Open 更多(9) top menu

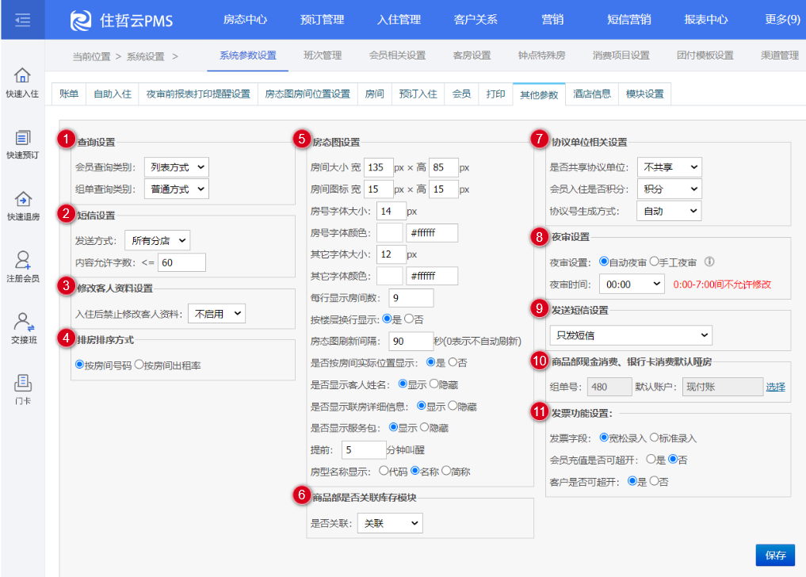coord(782,20)
